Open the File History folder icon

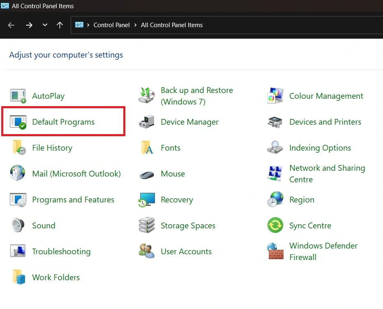point(19,148)
